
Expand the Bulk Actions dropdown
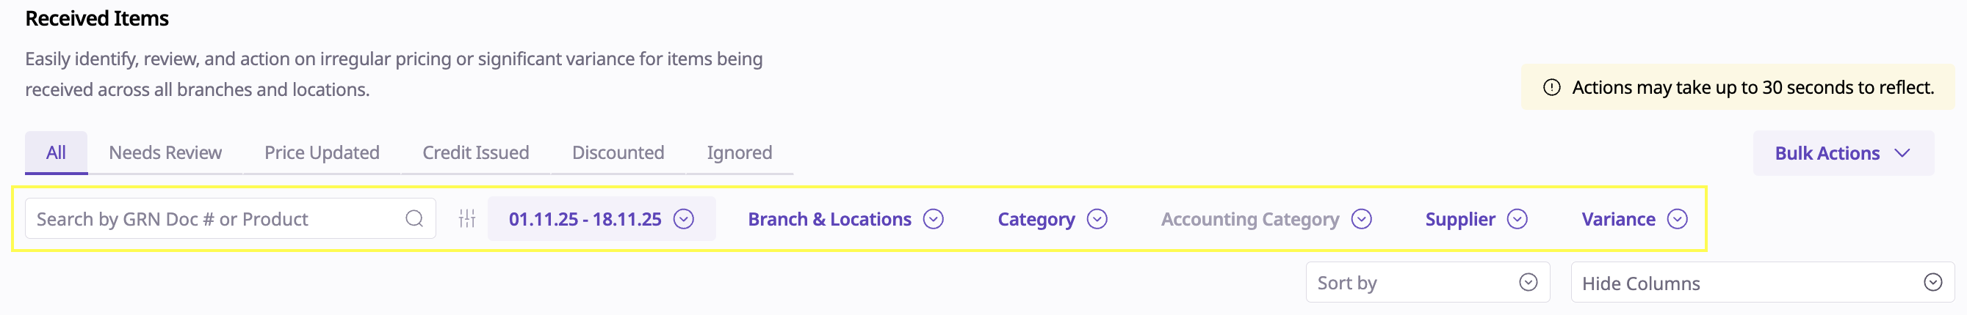click(x=1842, y=153)
